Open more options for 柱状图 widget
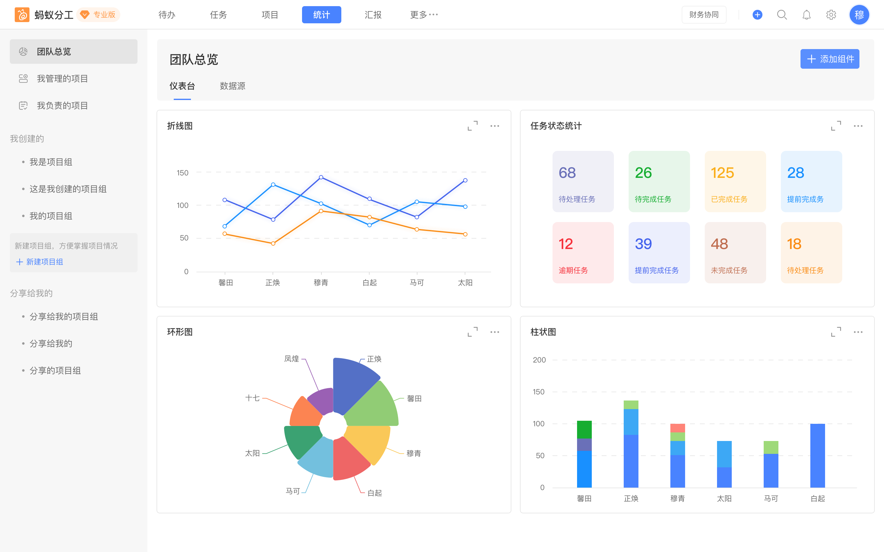Viewport: 884px width, 552px height. click(x=858, y=332)
